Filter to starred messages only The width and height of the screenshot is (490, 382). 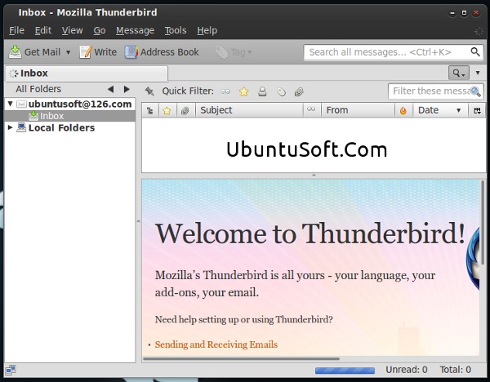tap(243, 91)
